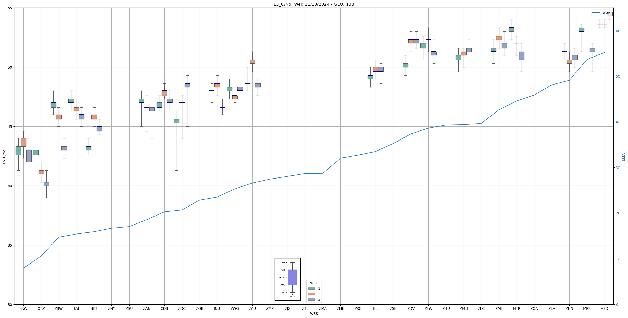The width and height of the screenshot is (628, 318).
Task: Click the BIL station tick label
Action: (x=376, y=308)
